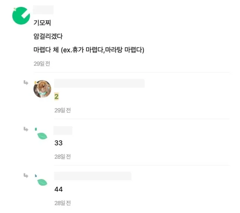Click the reply arrow icon on the "44" reply row
Image resolution: width=240 pixels, height=213 pixels.
26,175
